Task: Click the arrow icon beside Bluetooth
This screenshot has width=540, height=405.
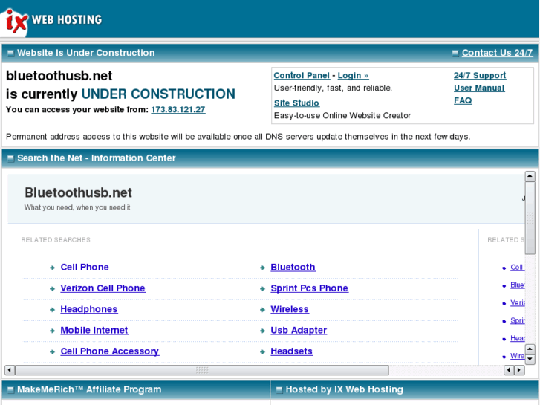Action: pyautogui.click(x=262, y=268)
